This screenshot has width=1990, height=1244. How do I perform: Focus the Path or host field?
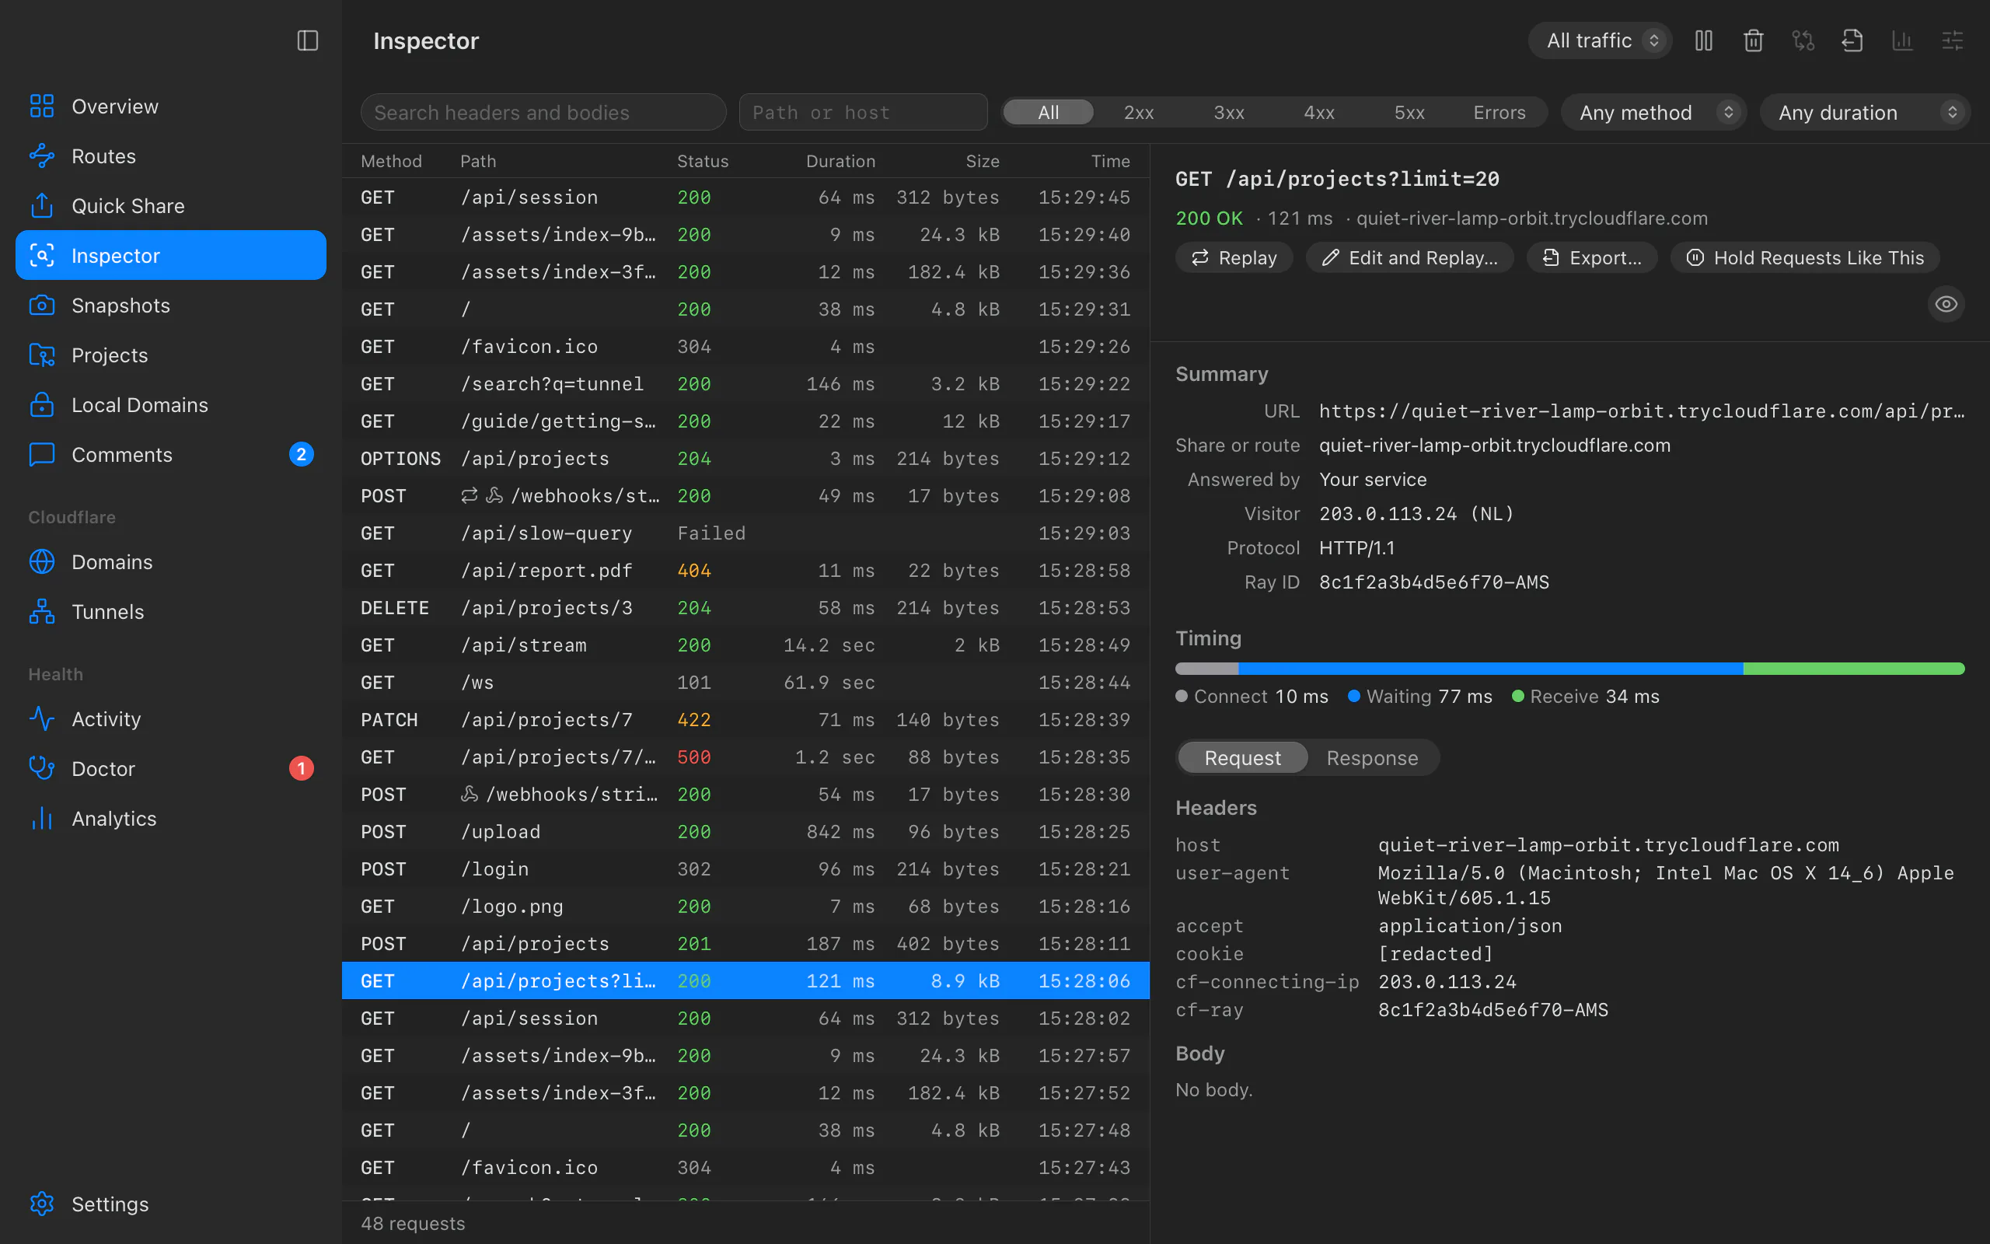tap(864, 112)
